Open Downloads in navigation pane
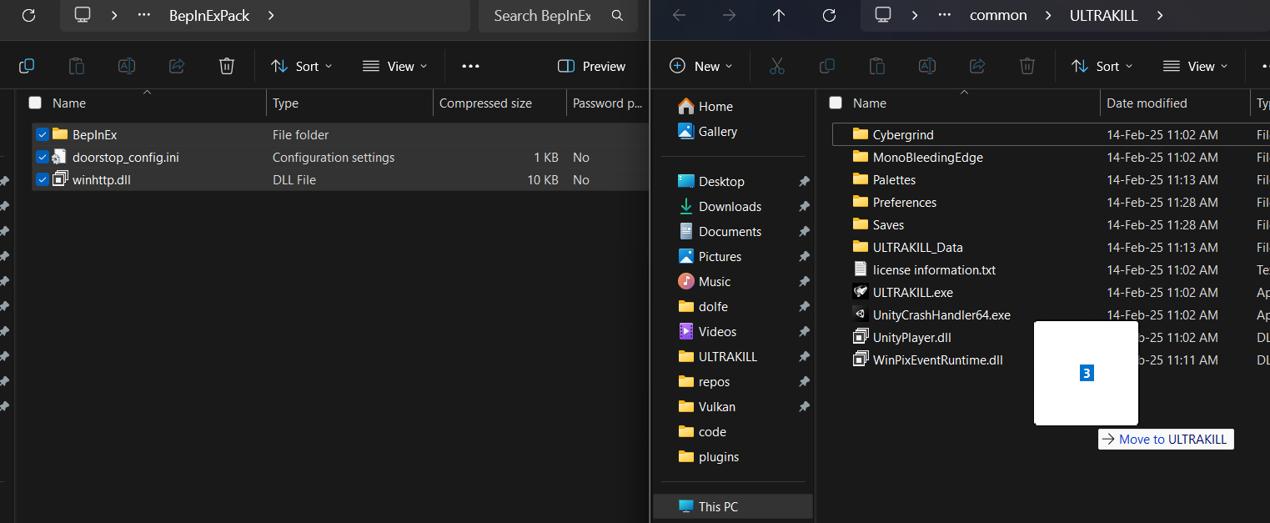Screen dimensions: 1270x523 pos(720,206)
